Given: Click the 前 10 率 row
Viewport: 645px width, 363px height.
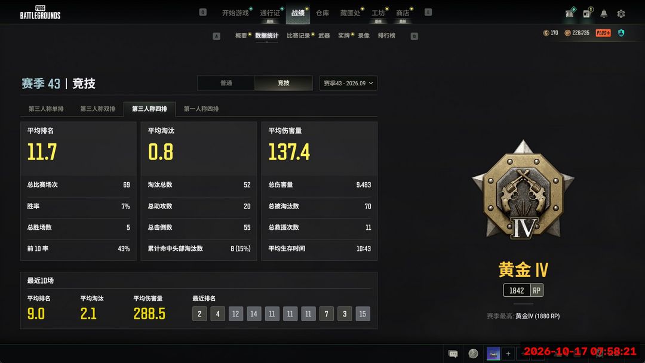Looking at the screenshot, I should click(x=78, y=249).
